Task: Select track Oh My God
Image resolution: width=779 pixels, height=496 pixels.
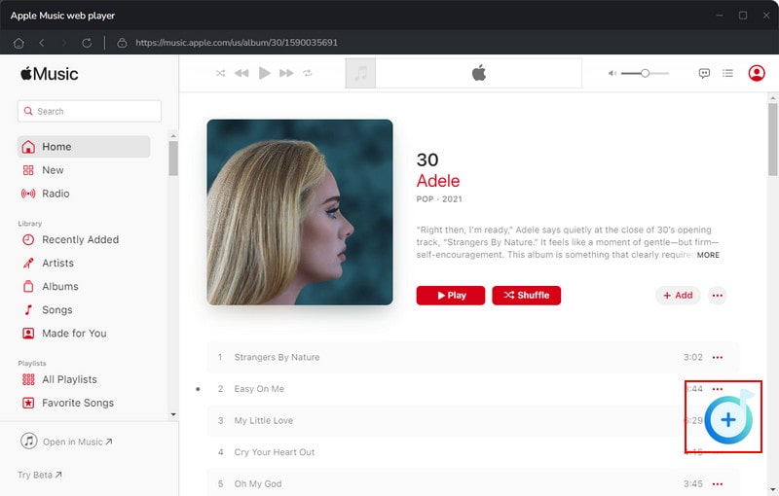Action: 473,483
